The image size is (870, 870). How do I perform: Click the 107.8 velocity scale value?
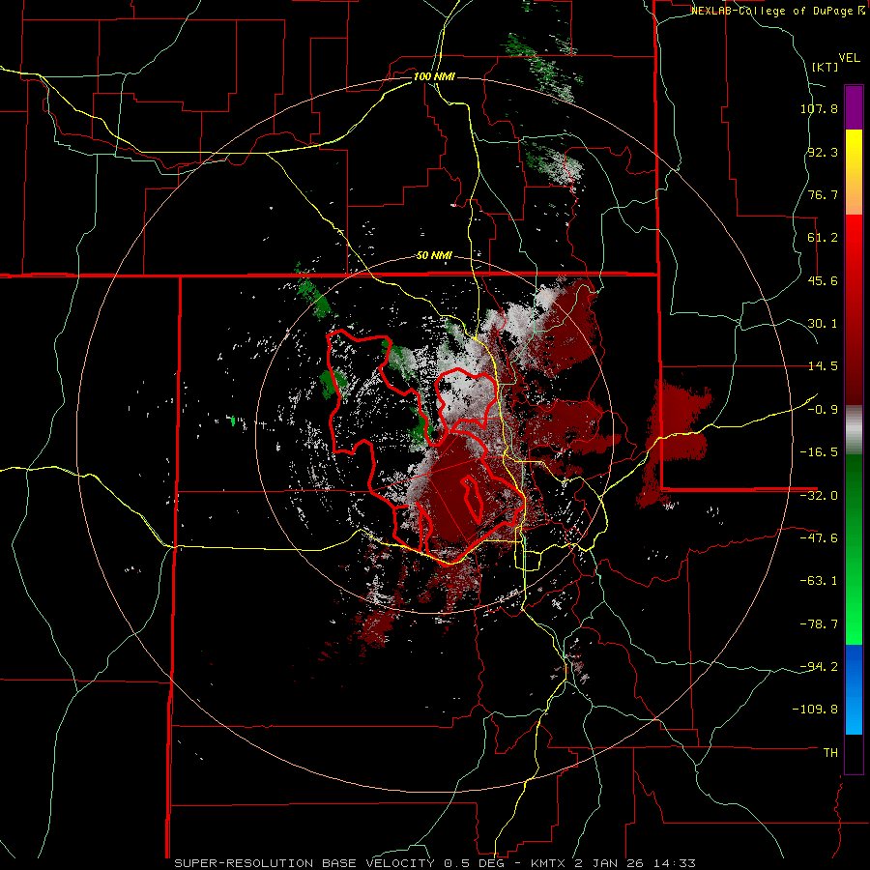point(819,108)
